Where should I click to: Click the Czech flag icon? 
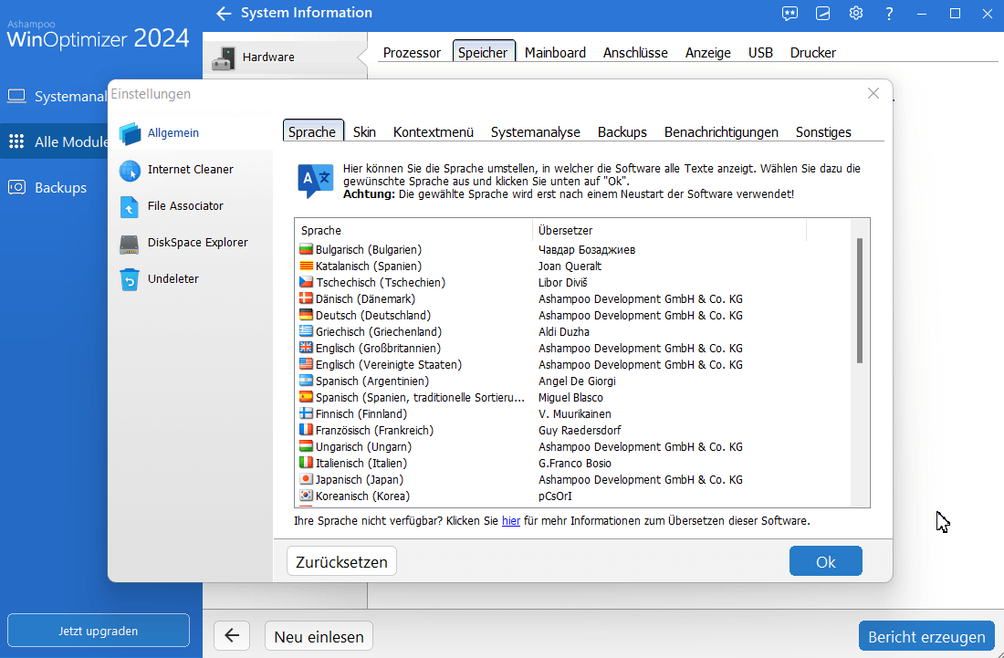[306, 282]
